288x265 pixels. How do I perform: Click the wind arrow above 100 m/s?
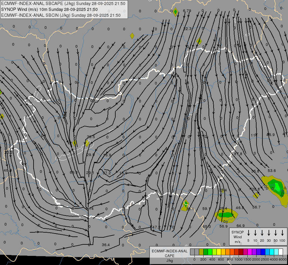pyautogui.click(x=282, y=233)
